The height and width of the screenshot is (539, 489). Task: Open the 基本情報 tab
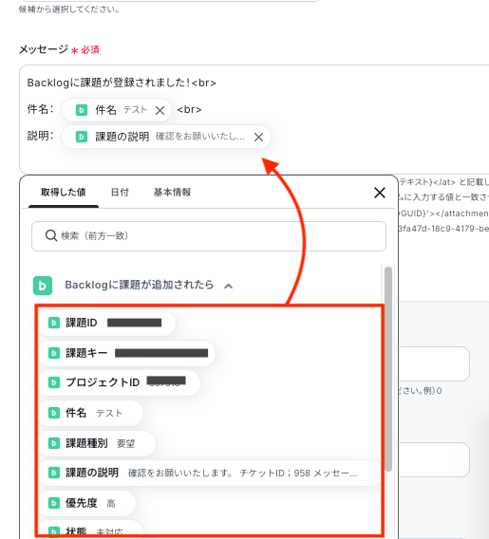[172, 192]
